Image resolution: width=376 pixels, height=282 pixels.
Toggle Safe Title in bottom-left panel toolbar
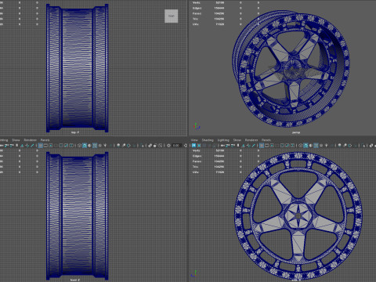[x=71, y=146]
